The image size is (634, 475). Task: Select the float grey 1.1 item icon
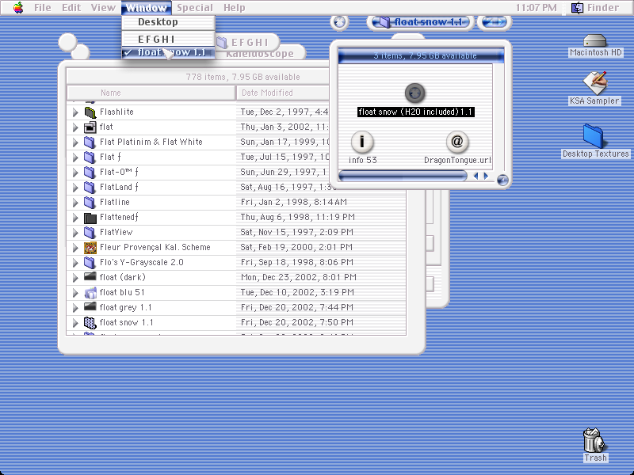90,307
